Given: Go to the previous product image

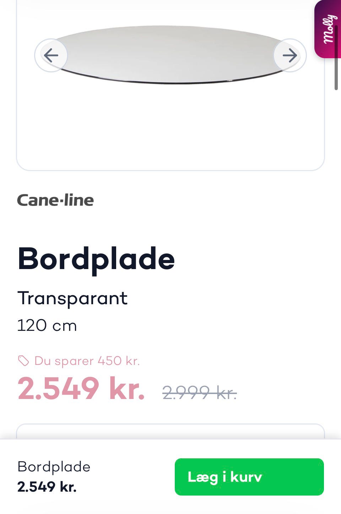Looking at the screenshot, I should [51, 55].
